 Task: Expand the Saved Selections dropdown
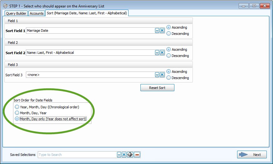[x=119, y=155]
